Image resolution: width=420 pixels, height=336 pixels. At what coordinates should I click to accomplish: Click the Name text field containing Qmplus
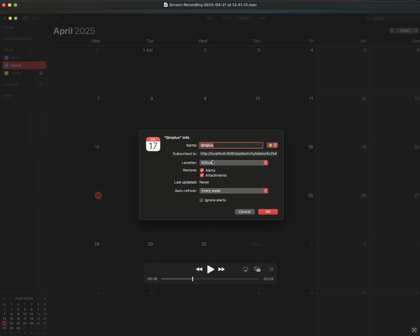pyautogui.click(x=231, y=145)
